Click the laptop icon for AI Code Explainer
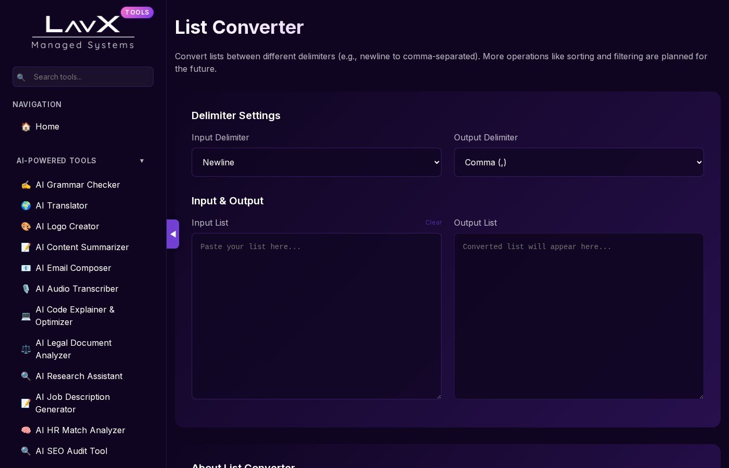Viewport: 729px width, 468px height. click(26, 316)
